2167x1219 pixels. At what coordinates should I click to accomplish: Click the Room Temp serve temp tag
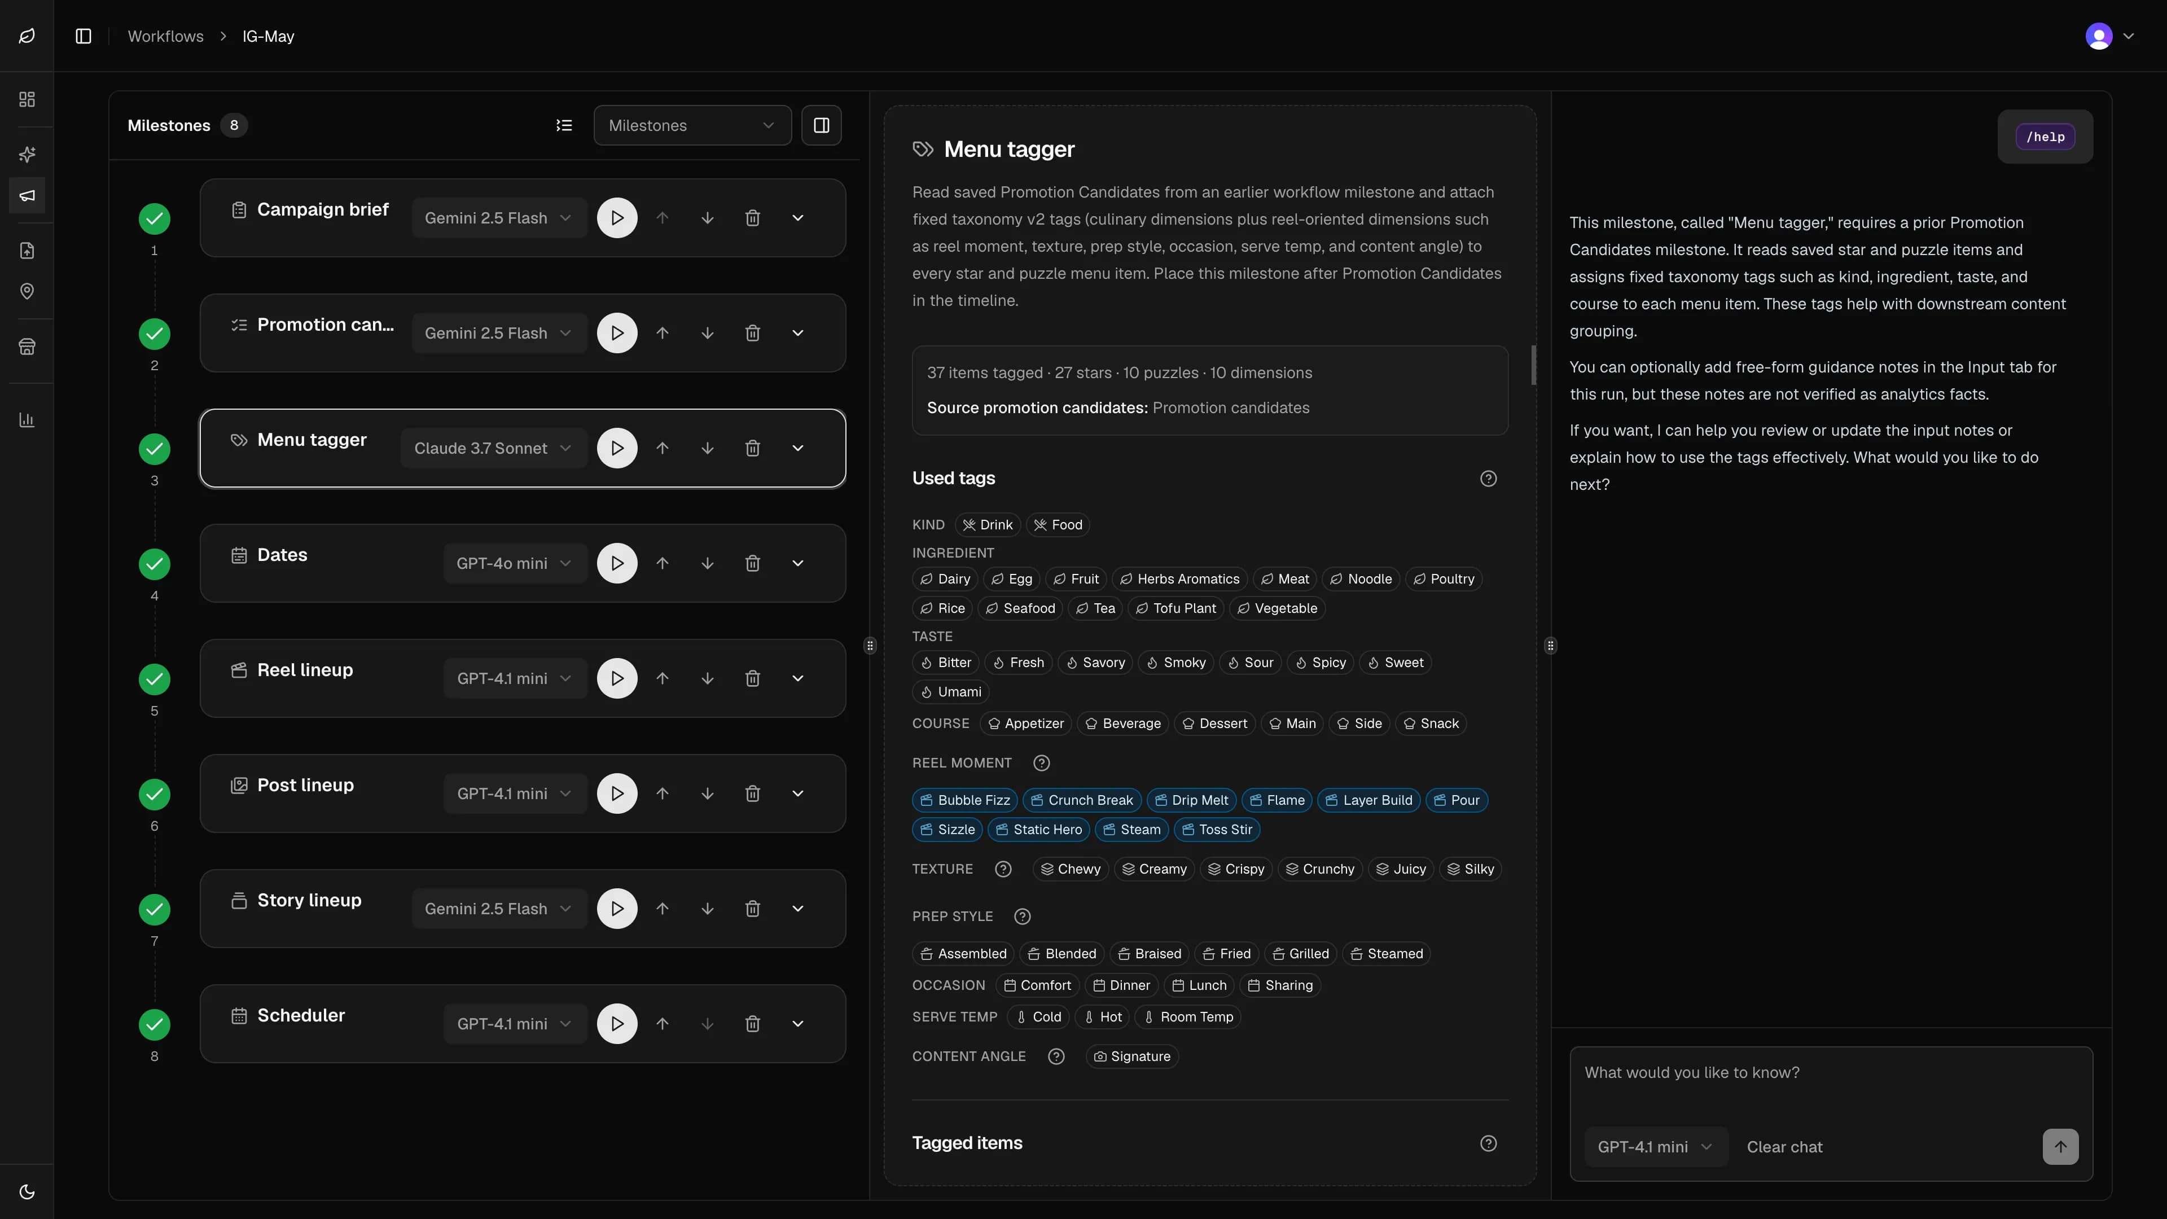(x=1188, y=1017)
